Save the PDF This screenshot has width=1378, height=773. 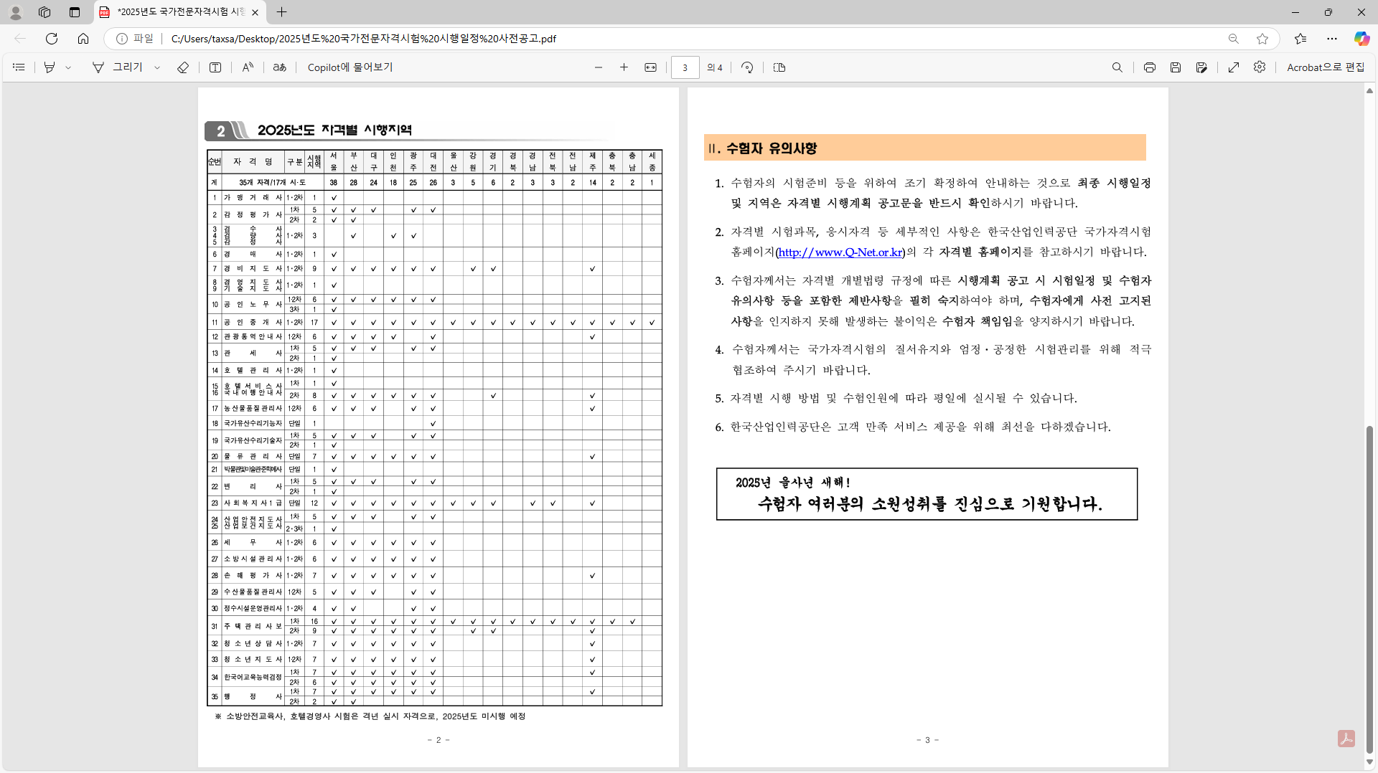[1176, 67]
